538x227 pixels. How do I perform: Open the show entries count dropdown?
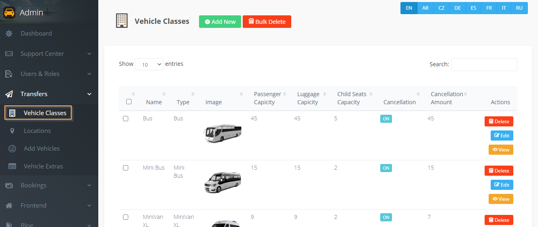tap(149, 64)
